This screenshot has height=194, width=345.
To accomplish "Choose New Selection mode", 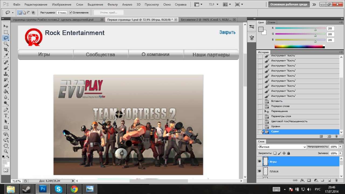I will tap(20, 13).
